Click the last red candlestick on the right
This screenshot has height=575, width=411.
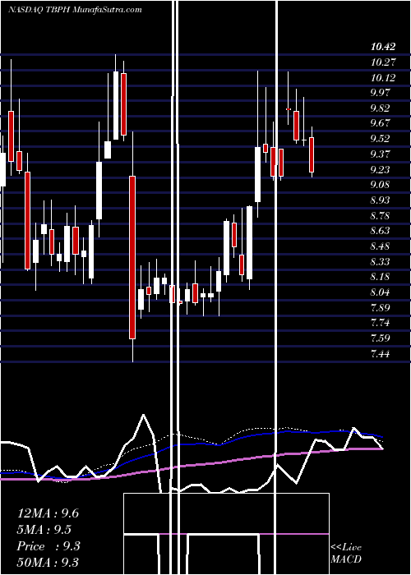(x=312, y=154)
